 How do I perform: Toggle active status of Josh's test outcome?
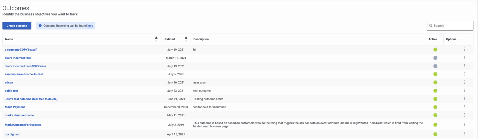(x=435, y=99)
